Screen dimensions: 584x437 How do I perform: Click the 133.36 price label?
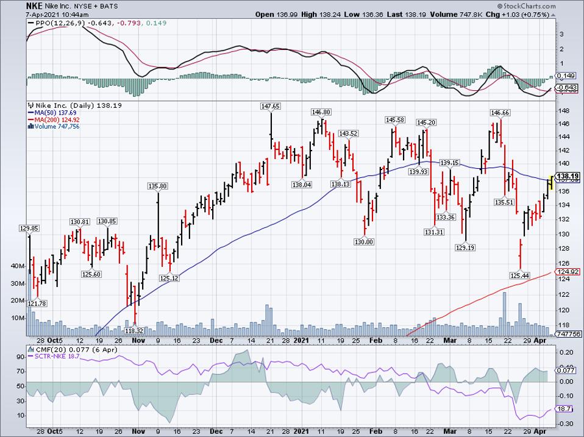[x=446, y=217]
